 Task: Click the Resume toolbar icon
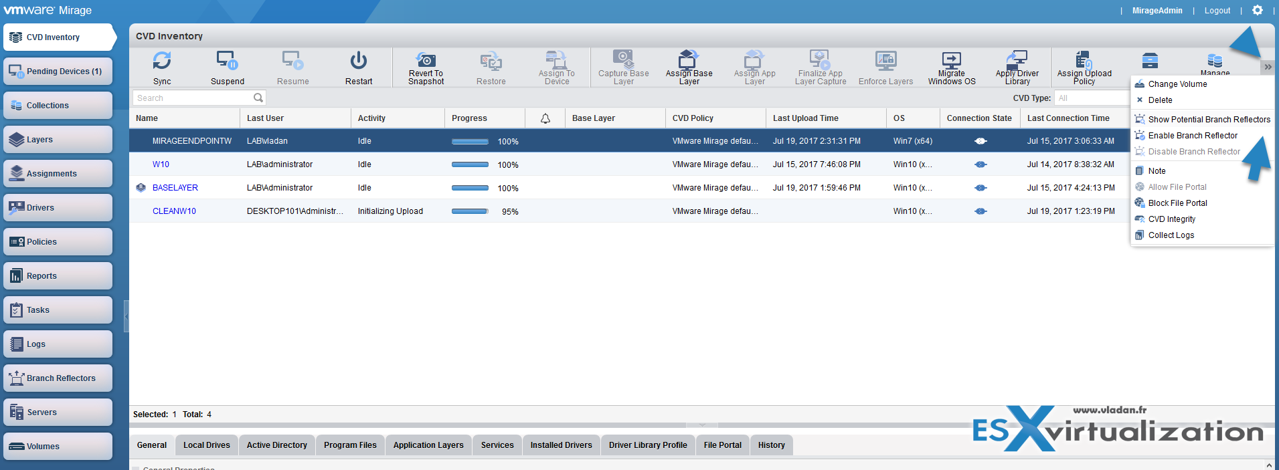[292, 61]
